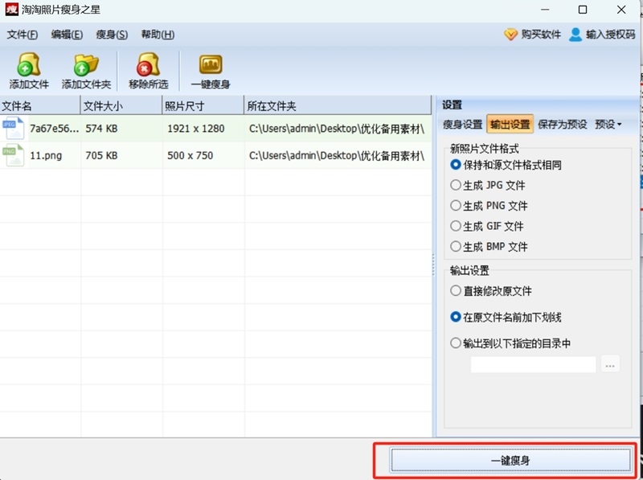
Task: Sort by the 所在文件夹 column header
Action: (338, 106)
